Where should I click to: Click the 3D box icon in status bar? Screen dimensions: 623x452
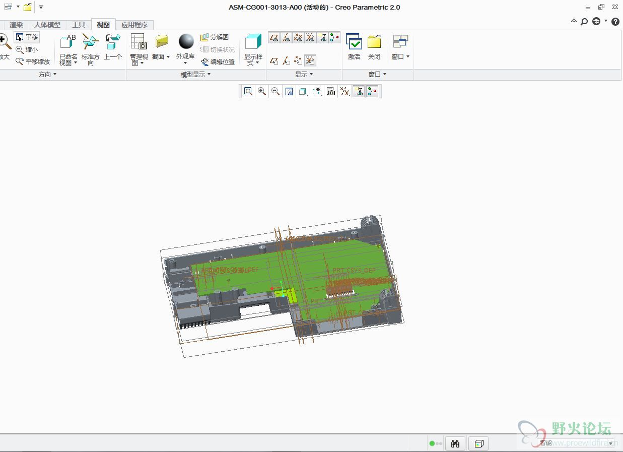tap(479, 443)
